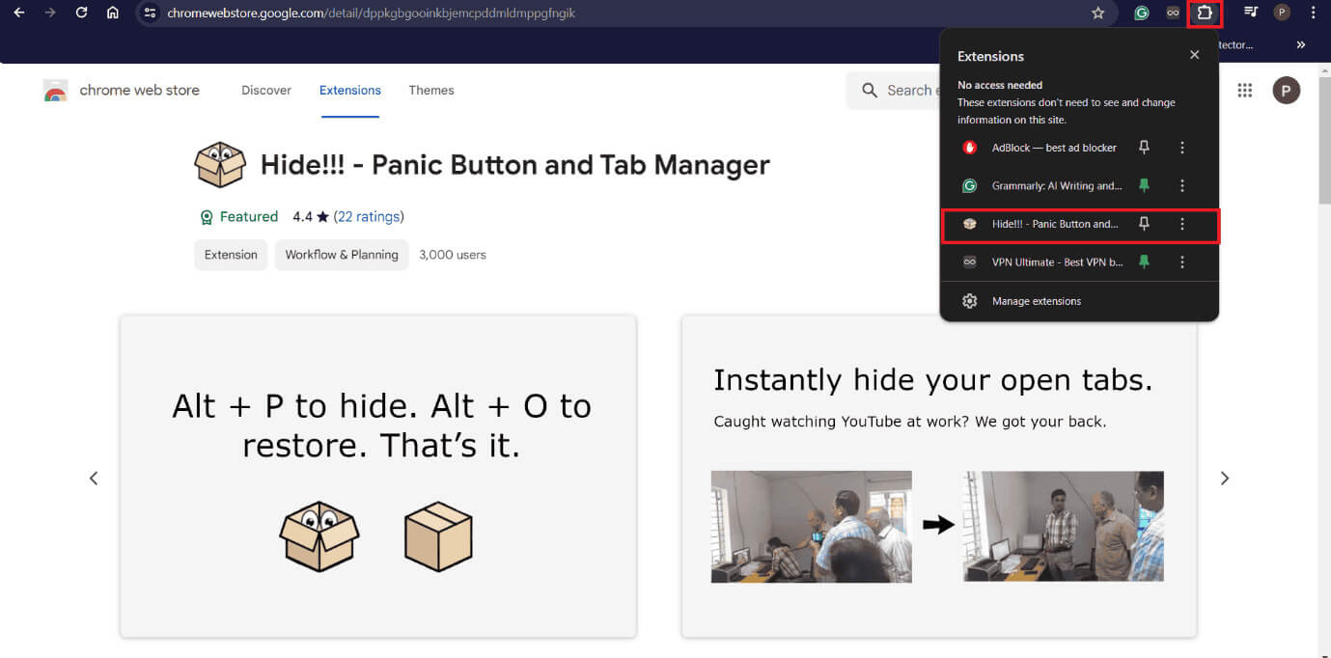Click the 3,000 users text
This screenshot has height=658, width=1331.
pyautogui.click(x=453, y=255)
